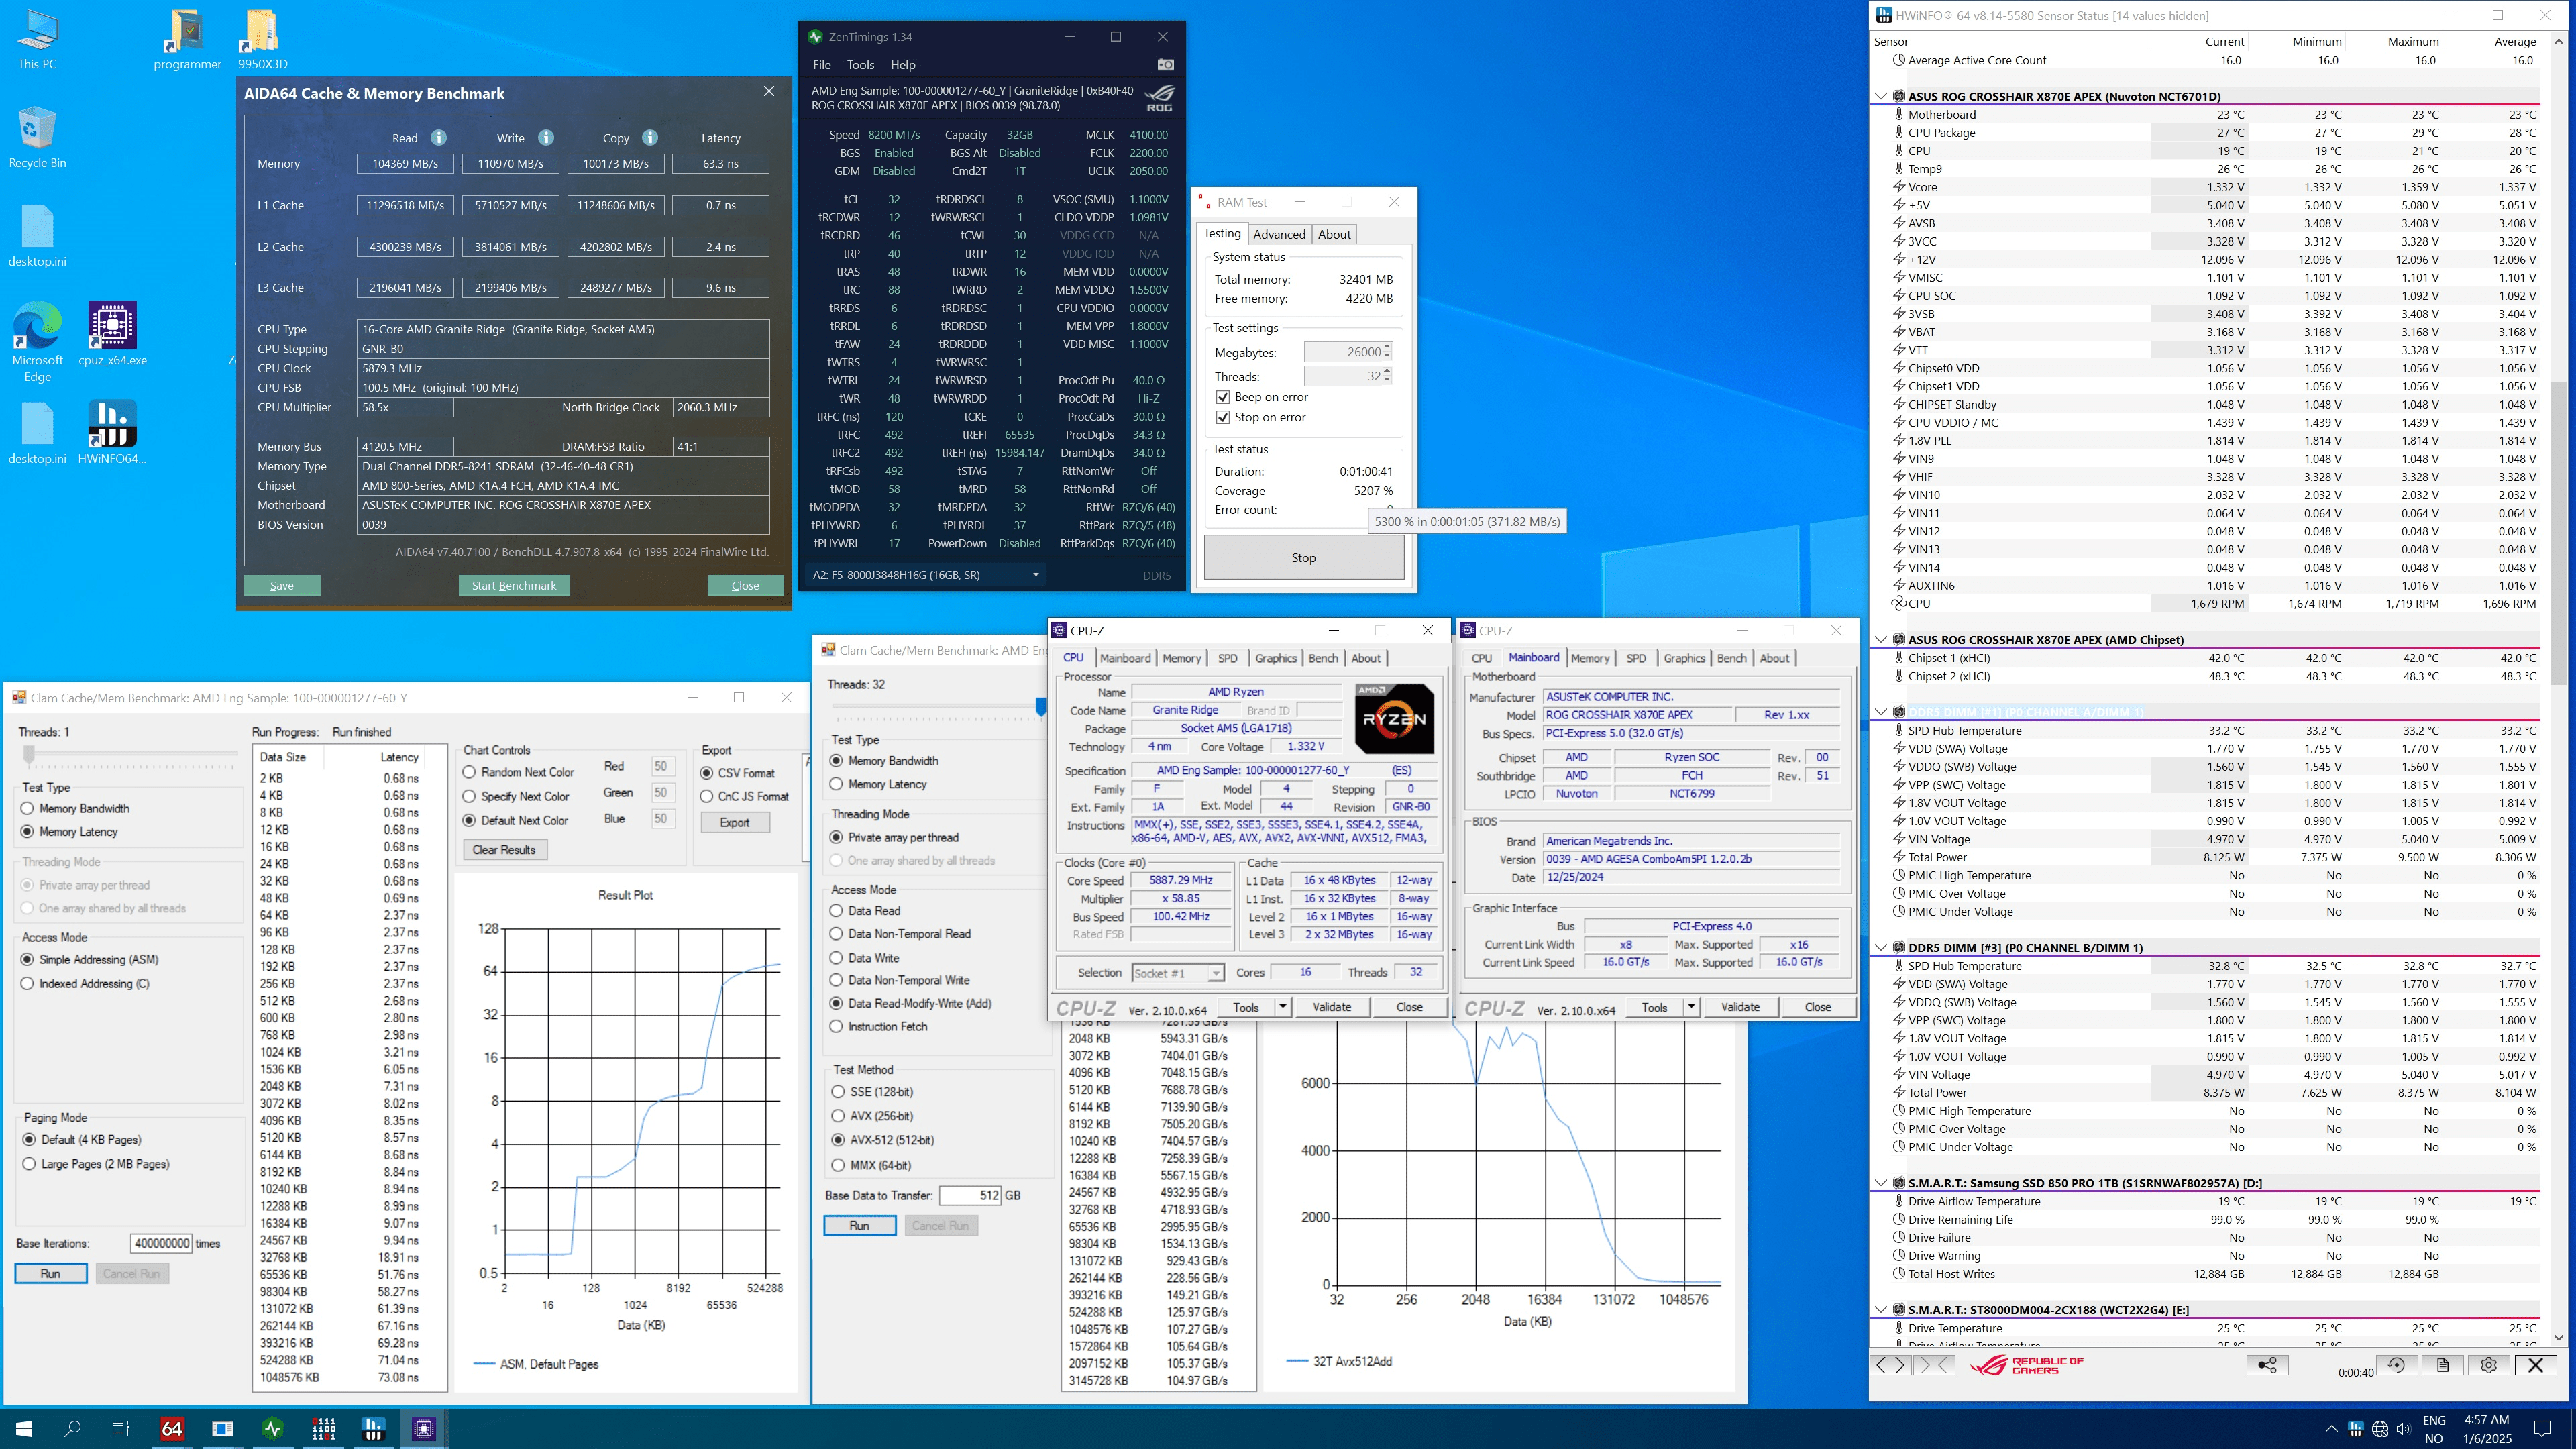Open the programmer folder shortcut
Image resolution: width=2576 pixels, height=1449 pixels.
pos(187,40)
